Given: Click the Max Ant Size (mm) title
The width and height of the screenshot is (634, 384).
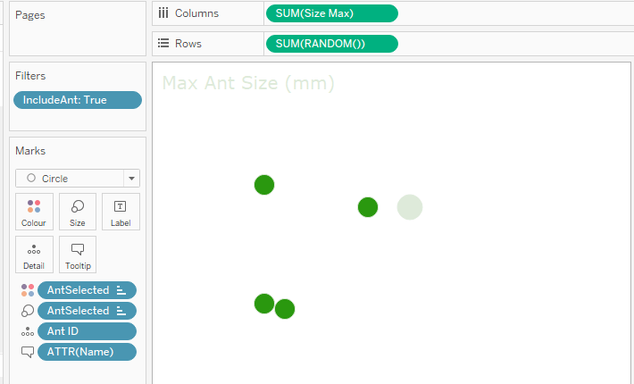Looking at the screenshot, I should pyautogui.click(x=248, y=84).
